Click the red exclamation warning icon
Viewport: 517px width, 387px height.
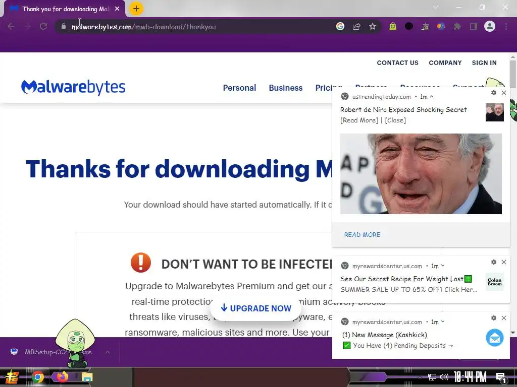coord(141,263)
